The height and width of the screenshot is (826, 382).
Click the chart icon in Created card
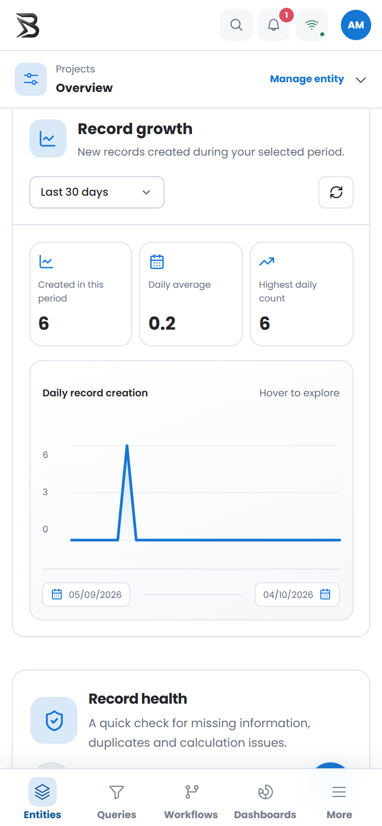[x=46, y=262]
